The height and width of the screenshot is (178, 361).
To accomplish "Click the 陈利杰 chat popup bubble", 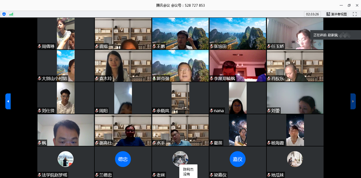I will pyautogui.click(x=188, y=172).
